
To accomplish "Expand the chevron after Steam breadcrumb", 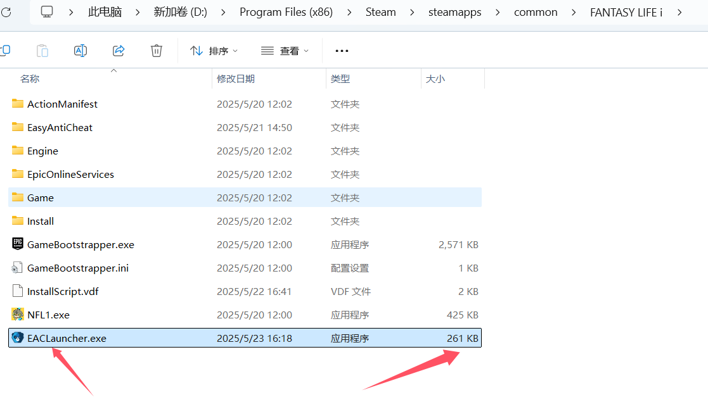I will tap(412, 13).
